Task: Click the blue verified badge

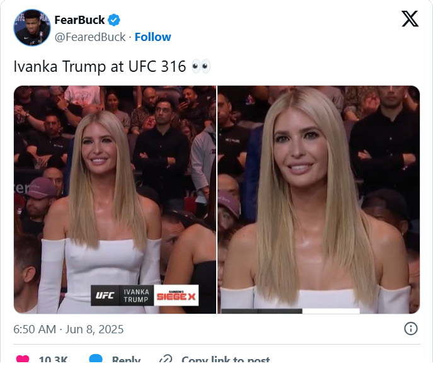Action: pos(114,20)
